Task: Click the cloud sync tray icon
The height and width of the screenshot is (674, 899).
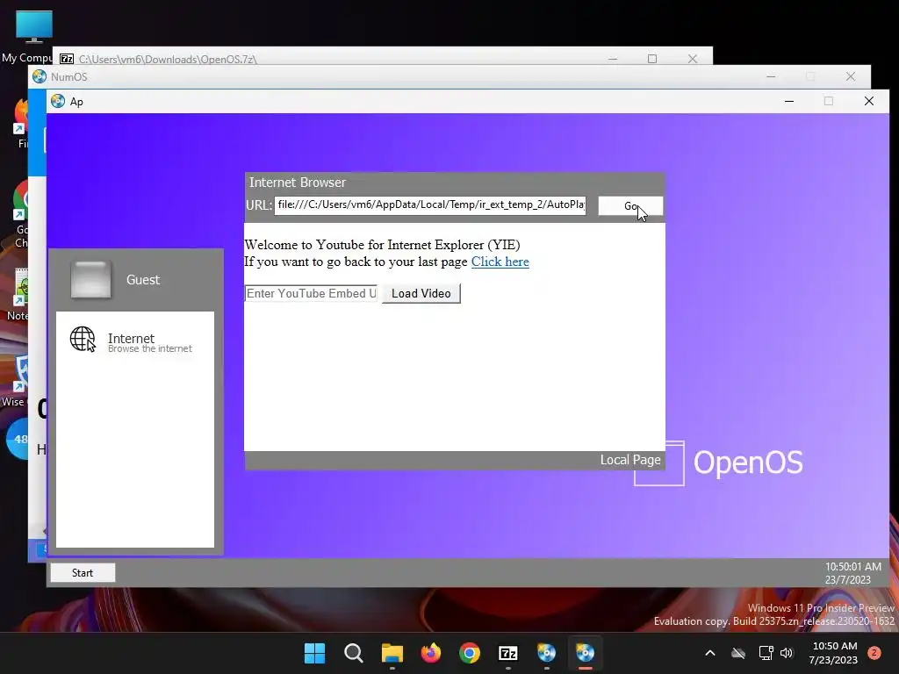Action: (x=738, y=653)
